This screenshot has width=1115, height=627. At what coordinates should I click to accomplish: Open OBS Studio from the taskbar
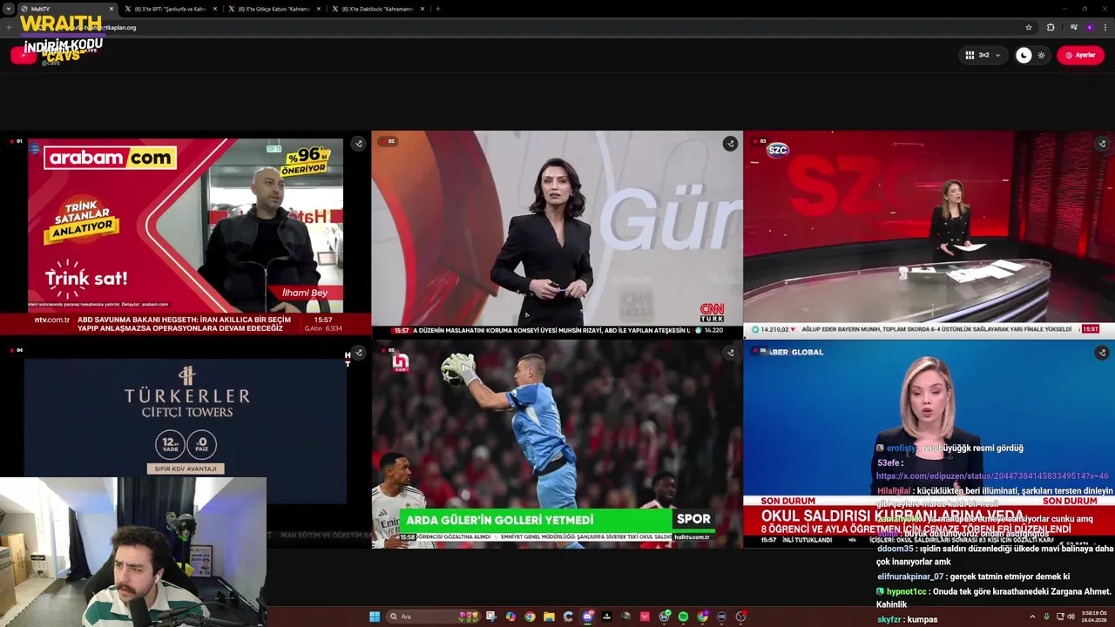point(740,617)
